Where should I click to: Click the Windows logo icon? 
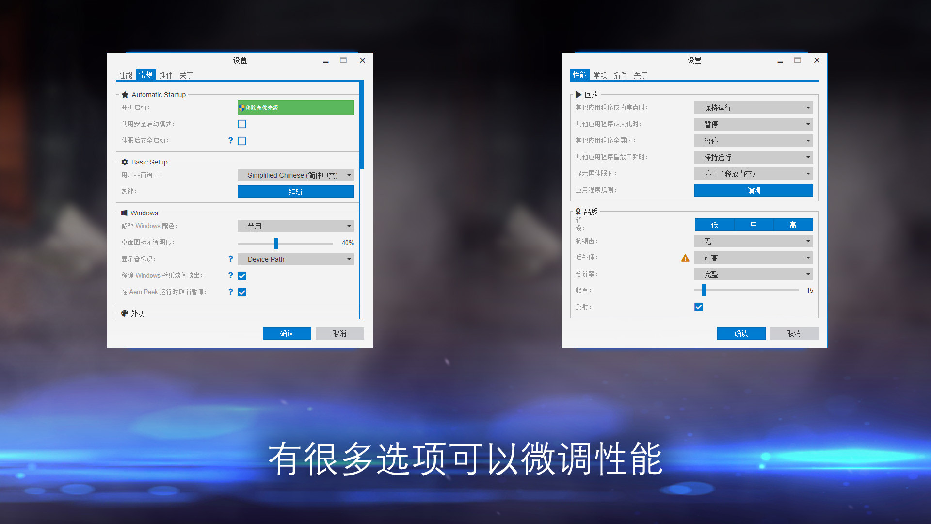(x=125, y=213)
